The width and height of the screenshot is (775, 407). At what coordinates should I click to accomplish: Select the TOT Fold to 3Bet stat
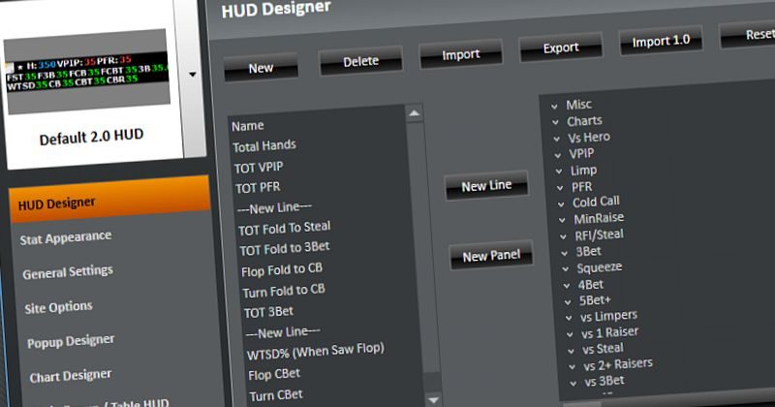[285, 249]
